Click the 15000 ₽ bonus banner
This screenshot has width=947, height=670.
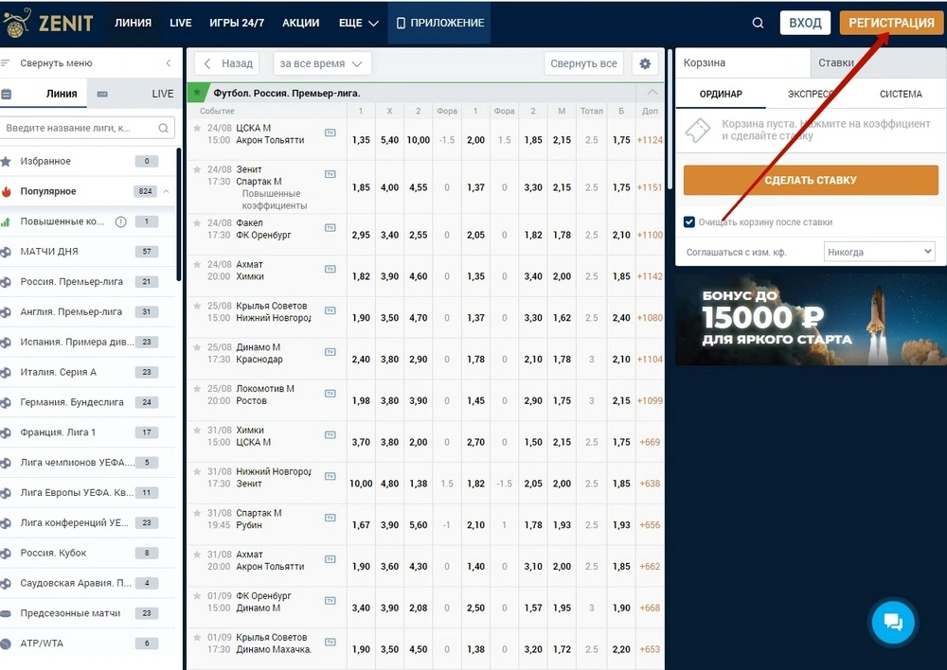tap(810, 319)
